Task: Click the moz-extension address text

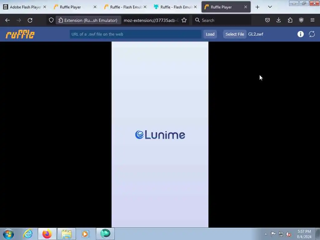Action: click(x=151, y=20)
